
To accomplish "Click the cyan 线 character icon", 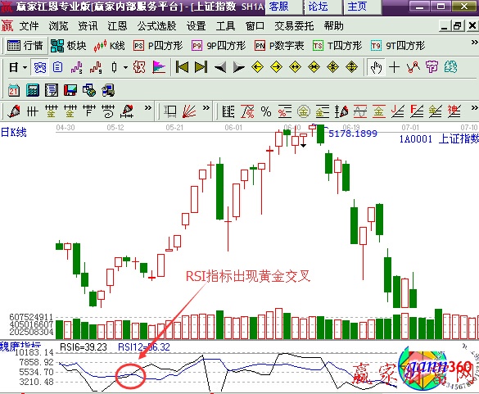I will 450,67.
